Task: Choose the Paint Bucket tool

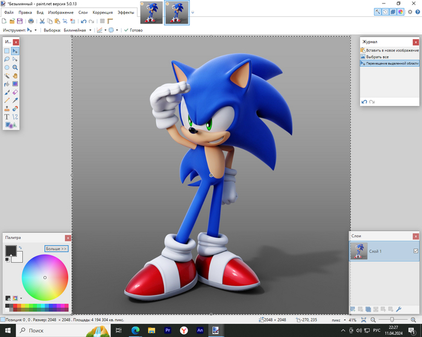Action: click(x=7, y=84)
